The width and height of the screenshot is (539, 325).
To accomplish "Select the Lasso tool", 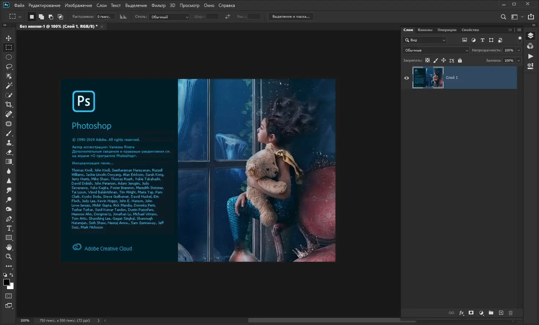I will [x=9, y=67].
